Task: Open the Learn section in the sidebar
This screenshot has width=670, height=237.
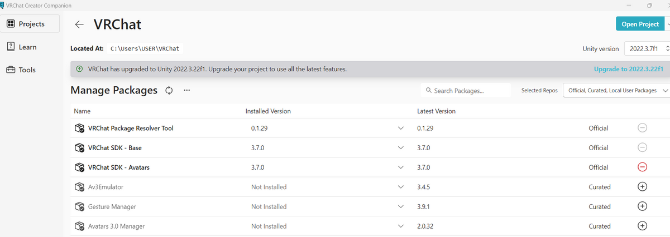Action: pos(28,47)
